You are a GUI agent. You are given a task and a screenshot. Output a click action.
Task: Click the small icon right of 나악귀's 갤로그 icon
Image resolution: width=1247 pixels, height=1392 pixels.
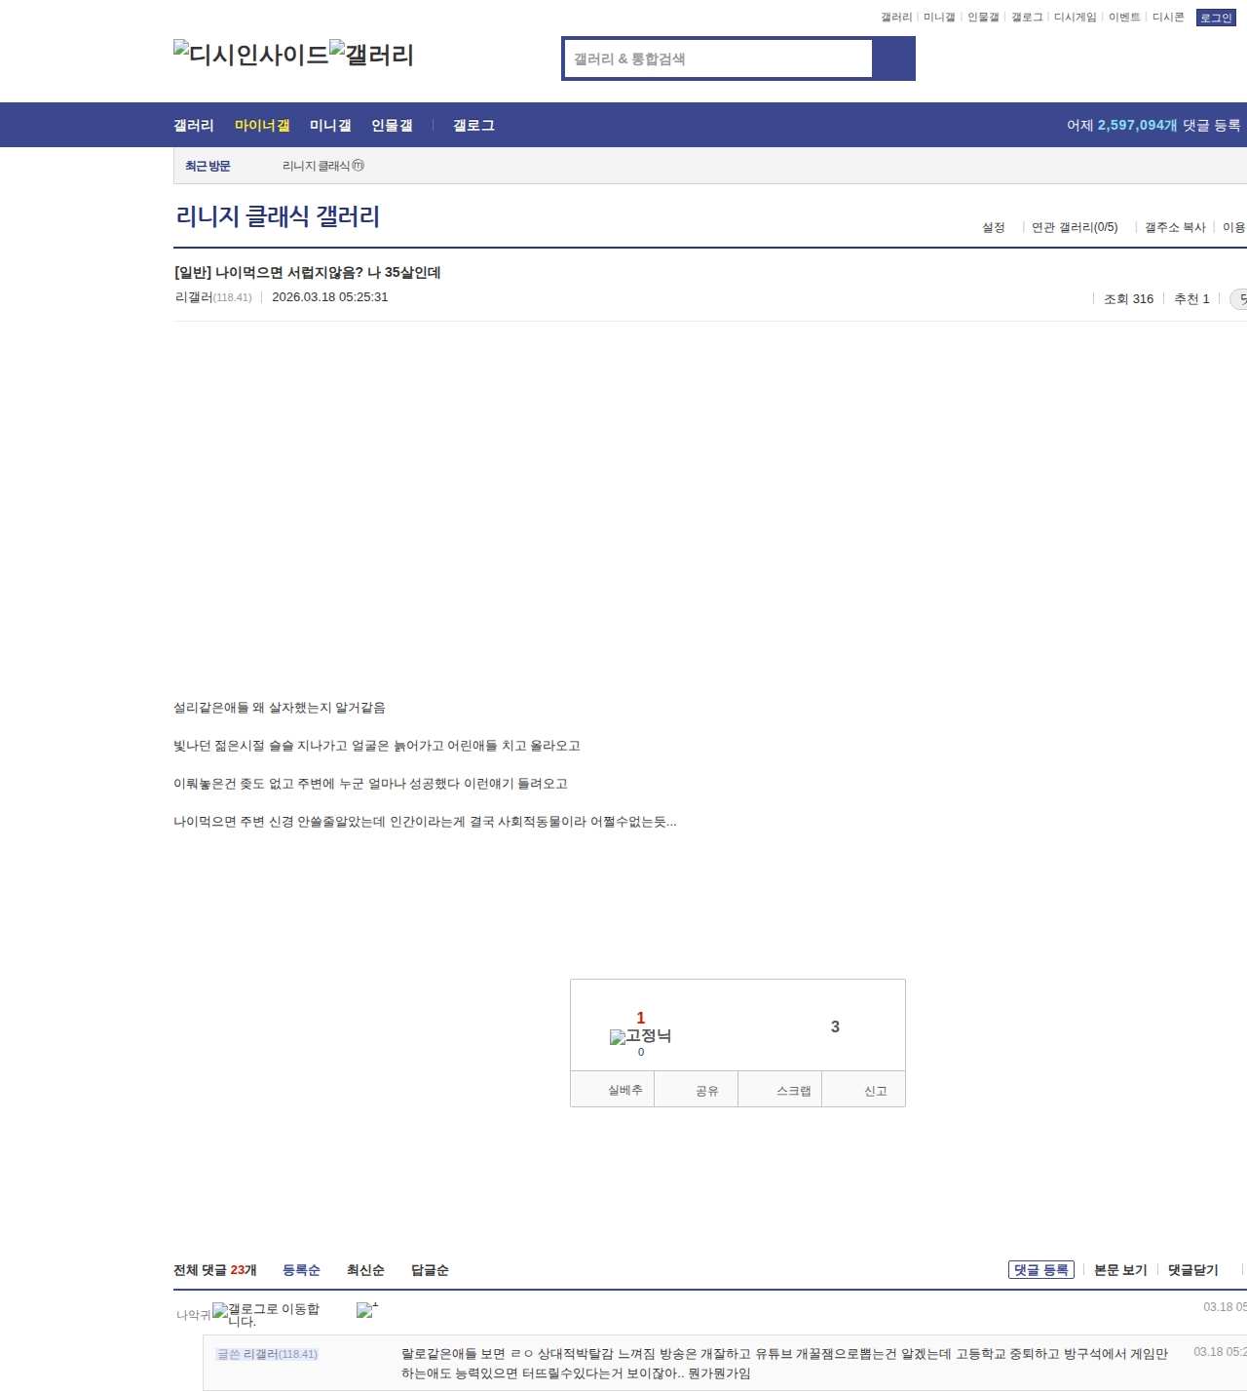coord(367,1310)
